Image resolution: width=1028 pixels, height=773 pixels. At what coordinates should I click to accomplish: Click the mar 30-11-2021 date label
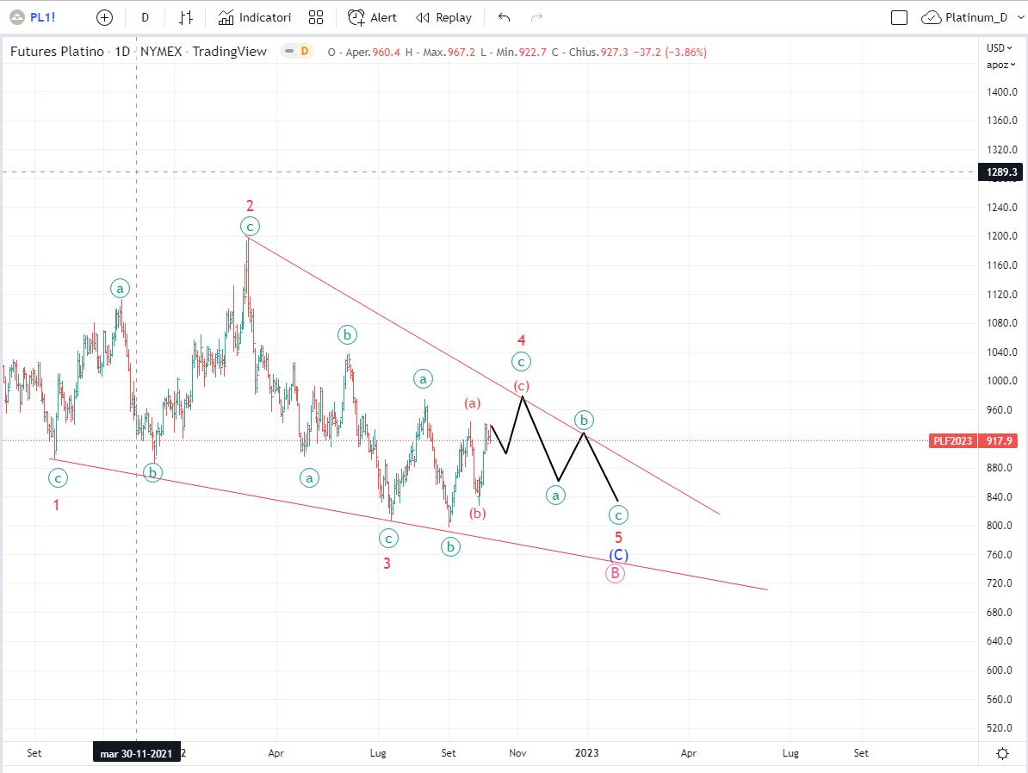pyautogui.click(x=136, y=753)
